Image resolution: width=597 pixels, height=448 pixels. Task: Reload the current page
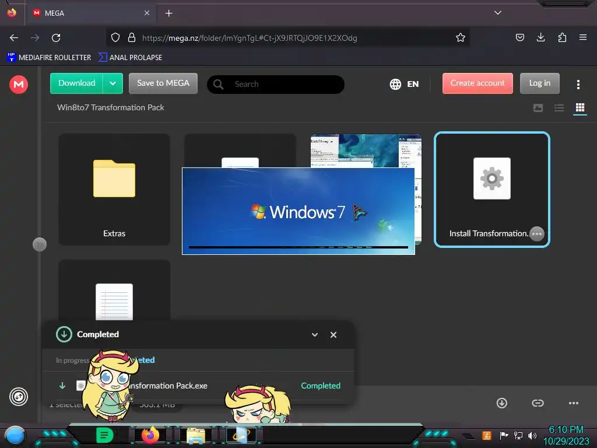[56, 38]
